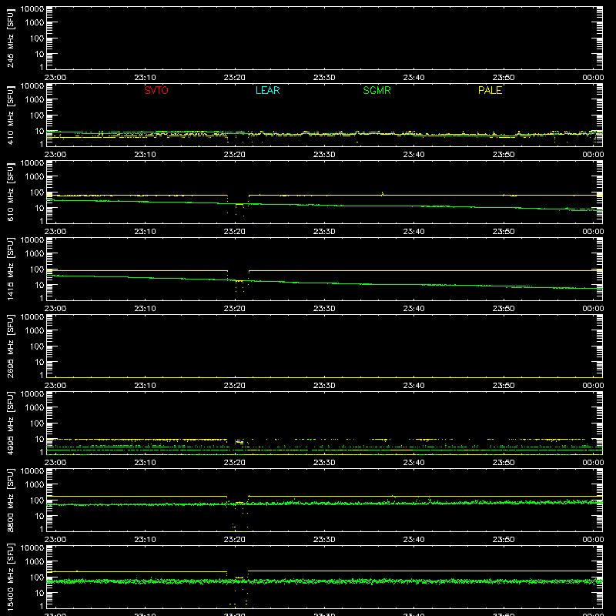Click 00:00 time label below 245 MHz panel
The width and height of the screenshot is (616, 616).
click(x=593, y=78)
